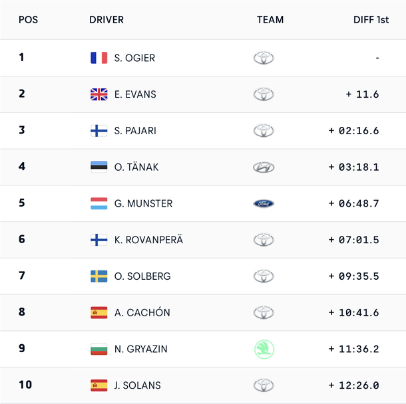Click the DIFF 1st column header
This screenshot has height=404, width=406.
pyautogui.click(x=371, y=20)
